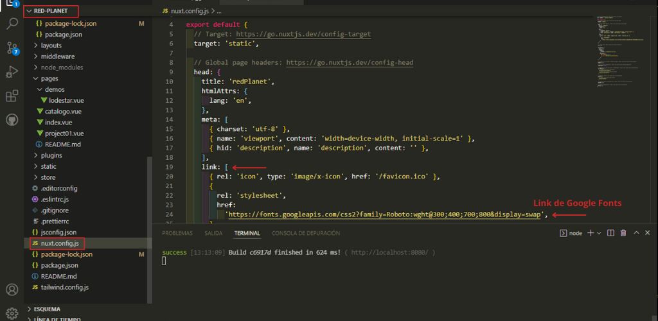Switch to the TERMINAL tab

click(247, 233)
